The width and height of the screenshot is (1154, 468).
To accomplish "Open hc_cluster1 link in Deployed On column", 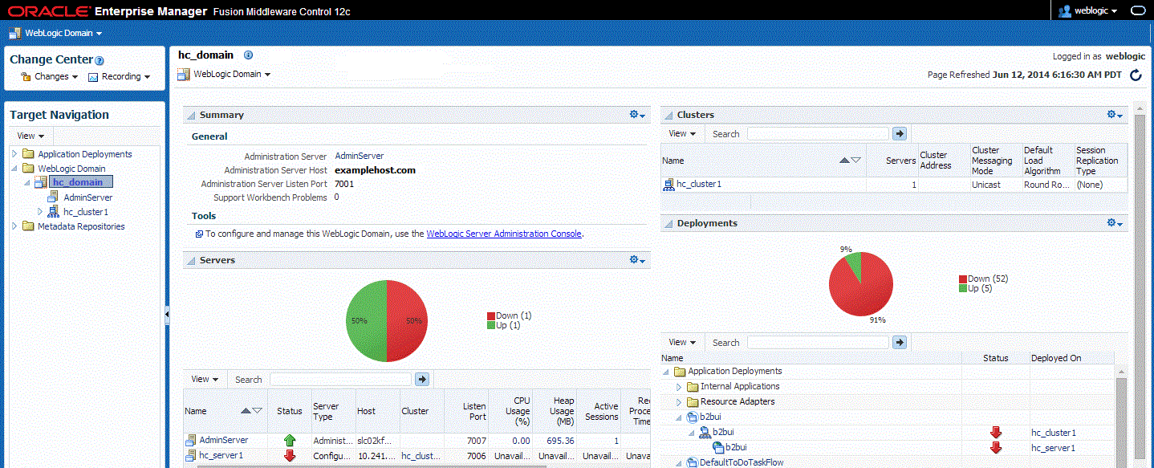I will (1054, 433).
